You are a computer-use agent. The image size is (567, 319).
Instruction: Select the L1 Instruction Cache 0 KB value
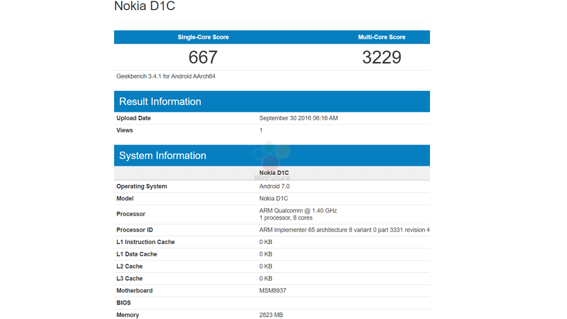[266, 242]
